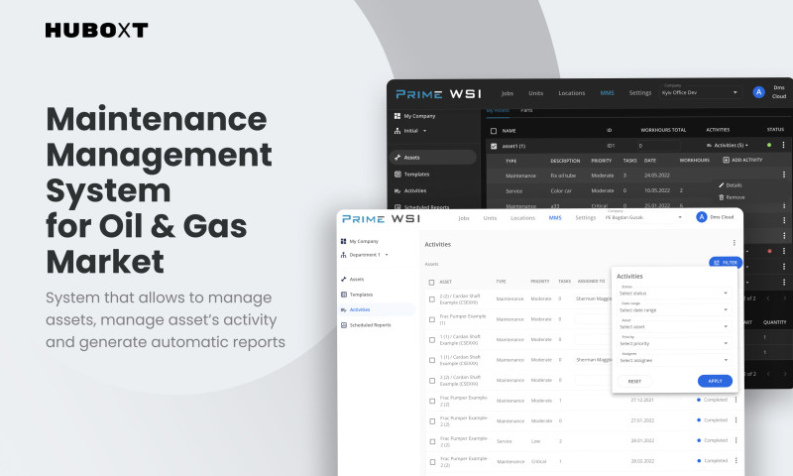Open the Select asset dropdown
Image resolution: width=793 pixels, height=476 pixels.
[x=673, y=326]
